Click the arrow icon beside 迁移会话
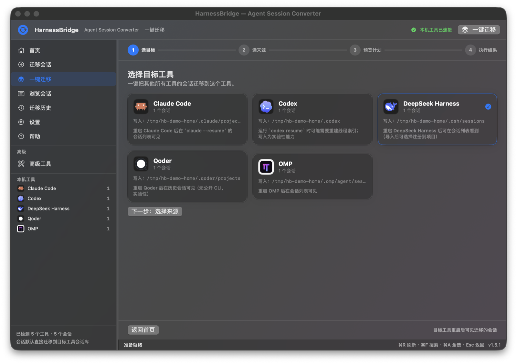 pos(21,65)
